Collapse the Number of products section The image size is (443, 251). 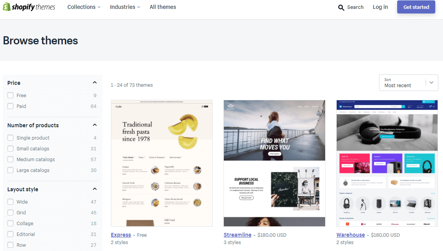pyautogui.click(x=95, y=125)
